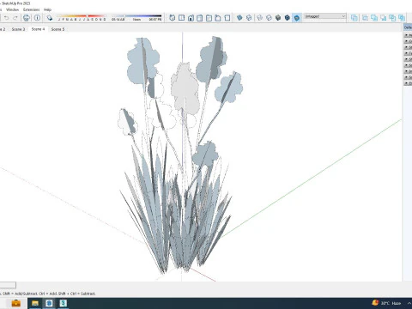Click the Redo arrow icon
This screenshot has height=309, width=412.
15,18
